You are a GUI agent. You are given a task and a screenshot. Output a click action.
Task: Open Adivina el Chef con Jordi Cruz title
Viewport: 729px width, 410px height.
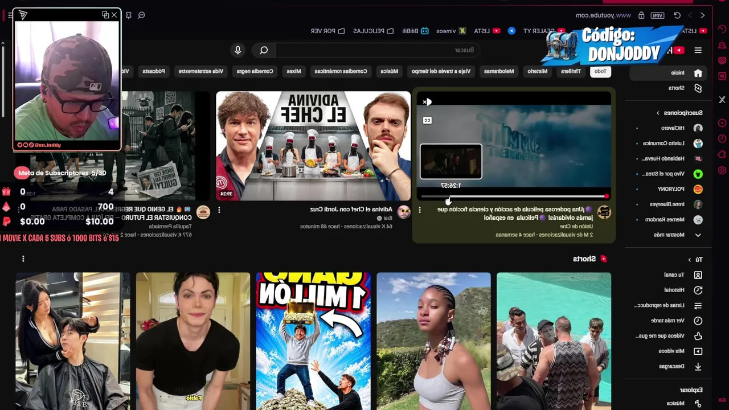351,210
